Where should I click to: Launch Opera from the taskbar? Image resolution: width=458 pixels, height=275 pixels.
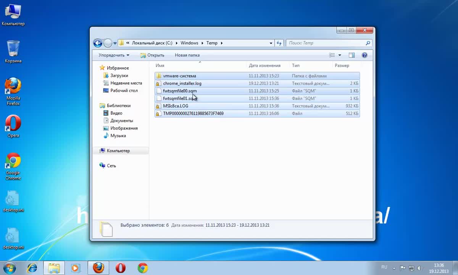click(121, 268)
